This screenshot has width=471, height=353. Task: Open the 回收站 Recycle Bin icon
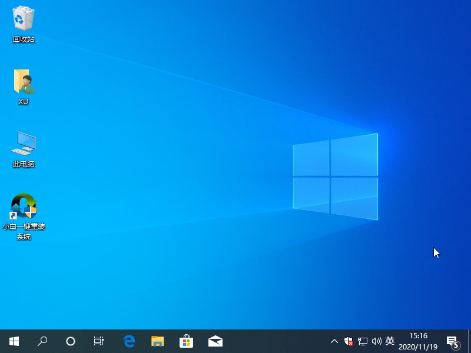(x=24, y=18)
